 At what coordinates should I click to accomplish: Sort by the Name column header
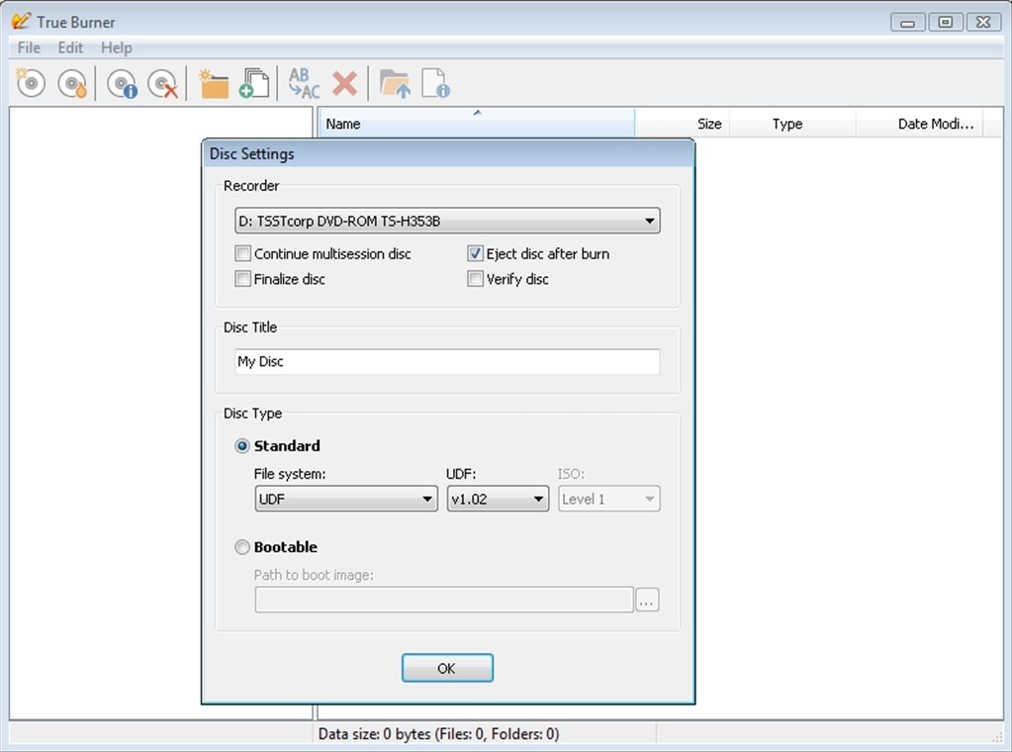click(476, 124)
